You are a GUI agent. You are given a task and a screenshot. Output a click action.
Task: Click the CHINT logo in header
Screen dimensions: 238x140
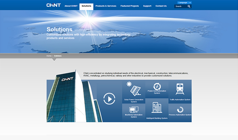pos(53,5)
